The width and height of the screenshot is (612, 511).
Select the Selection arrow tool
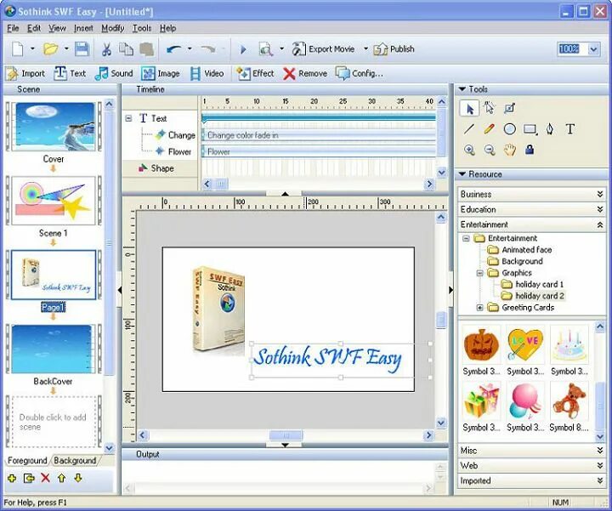tap(469, 109)
